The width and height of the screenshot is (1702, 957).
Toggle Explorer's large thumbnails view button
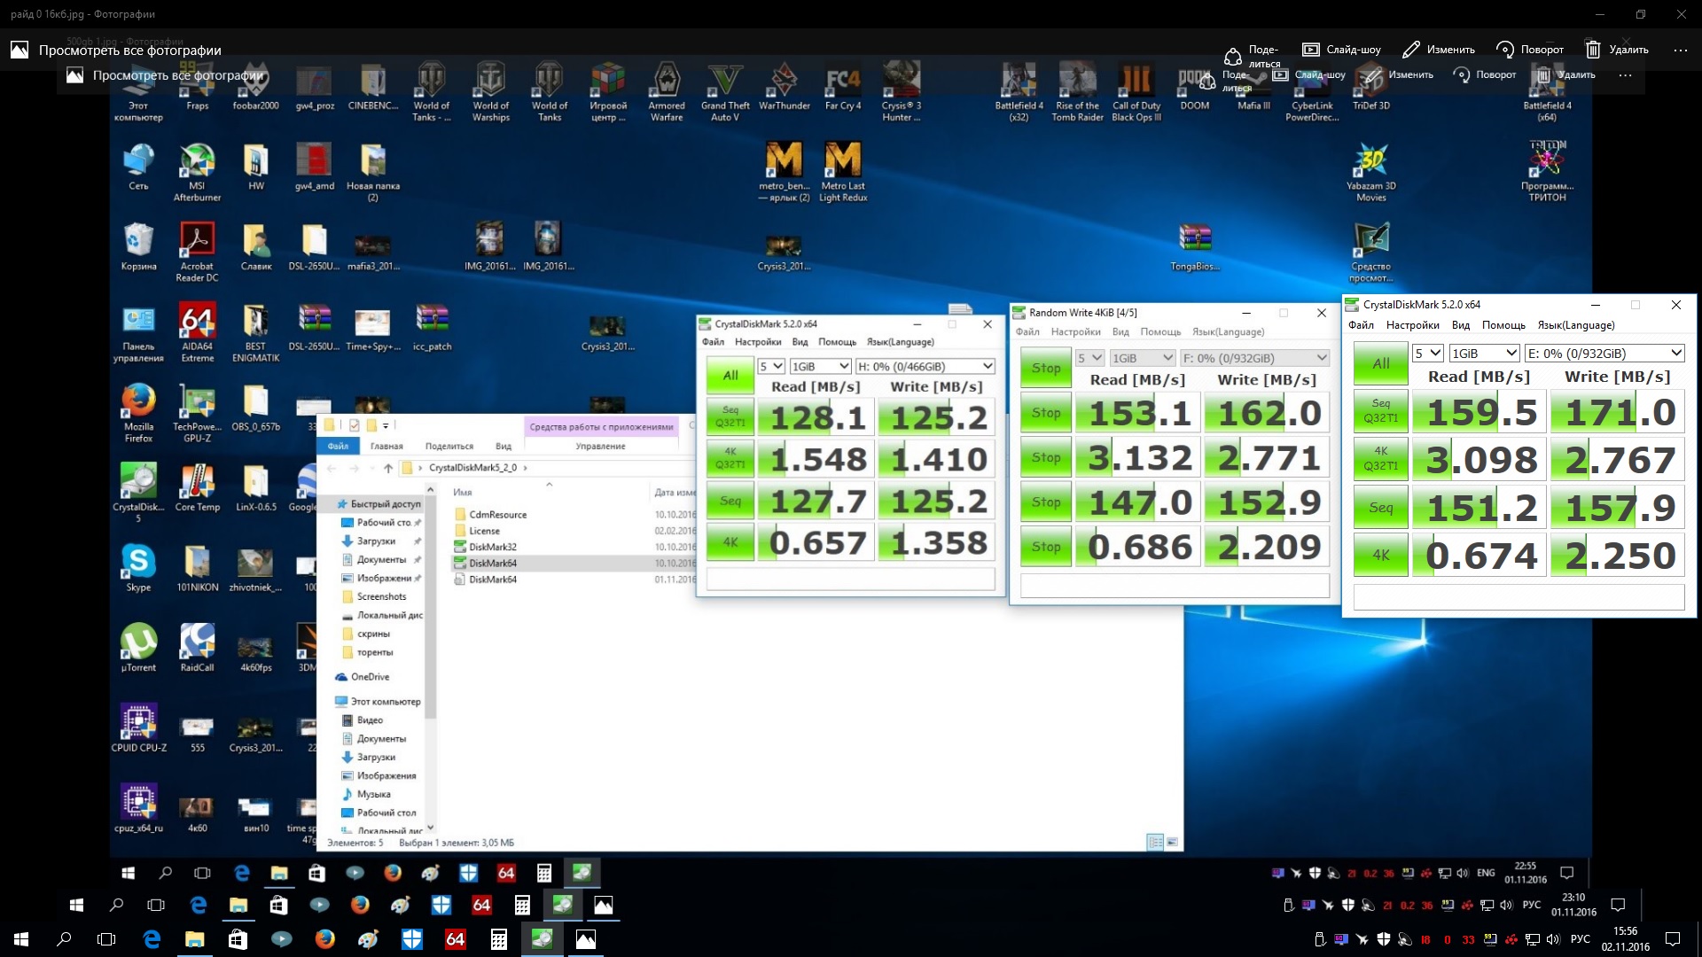(1172, 842)
